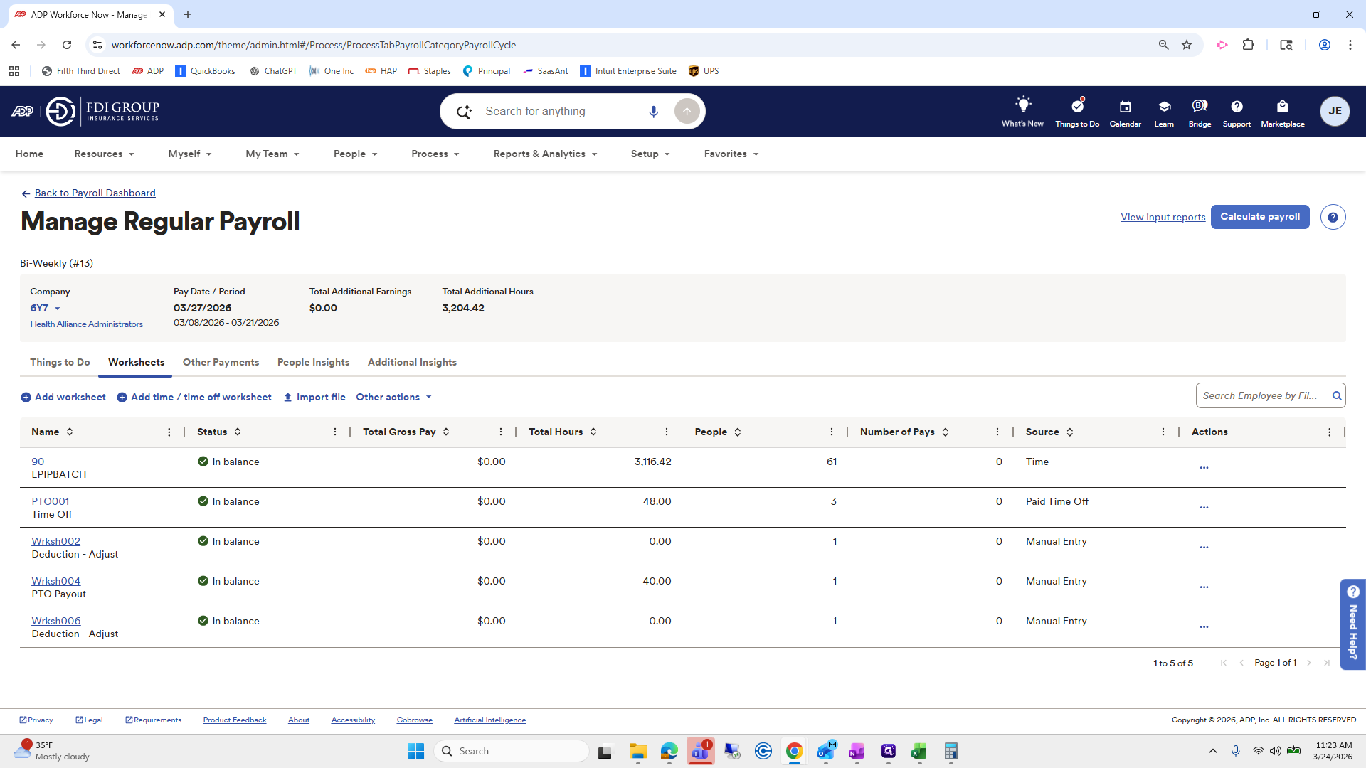This screenshot has height=768, width=1366.
Task: Open the People Insights tab
Action: tap(313, 362)
